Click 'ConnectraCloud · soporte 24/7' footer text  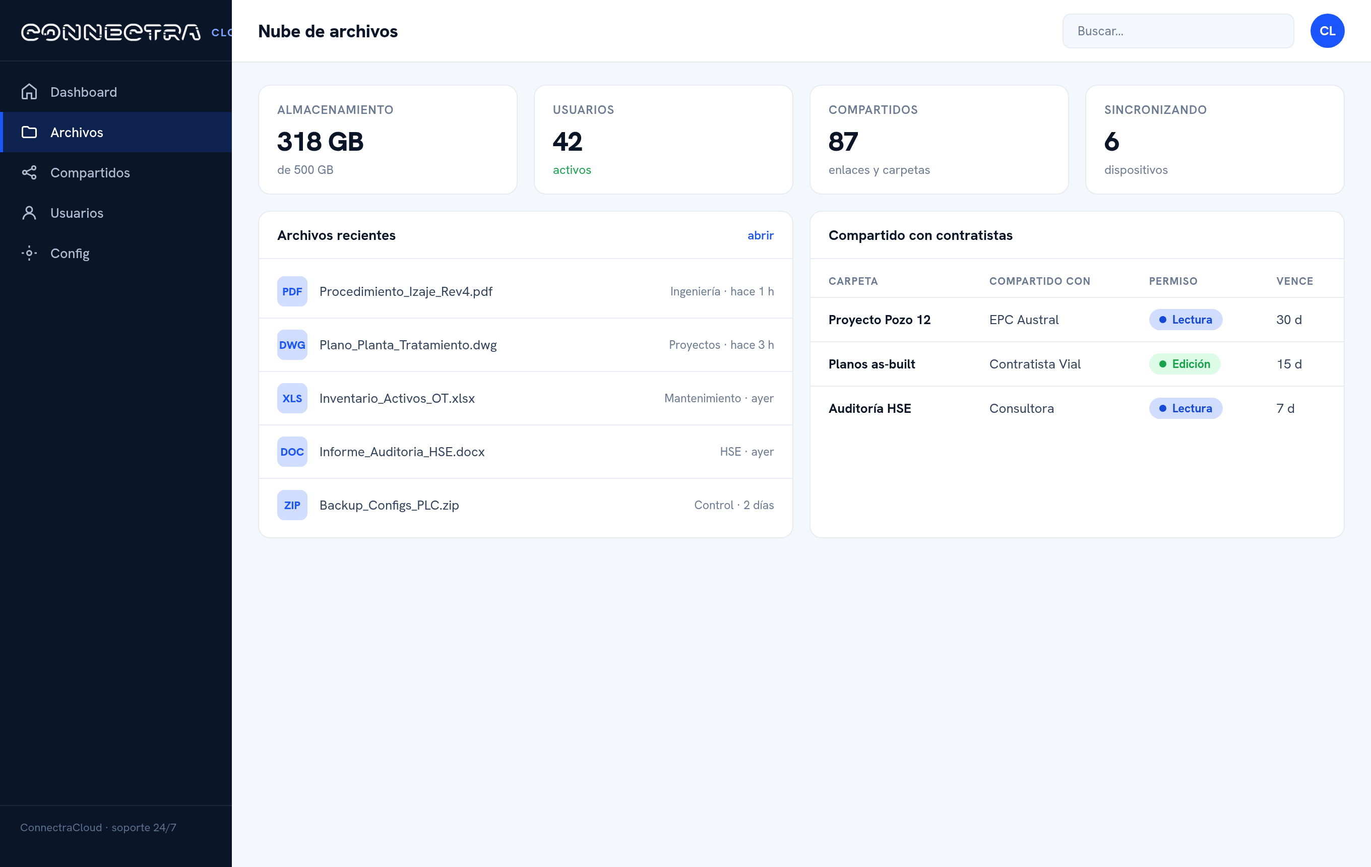click(x=98, y=828)
